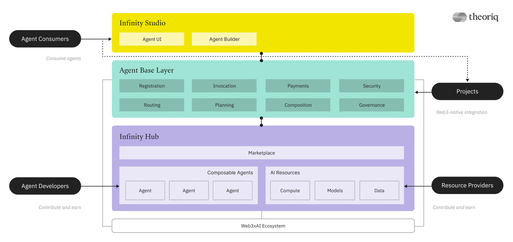513x242 pixels.
Task: Switch to the Agent UI tab
Action: click(x=152, y=39)
